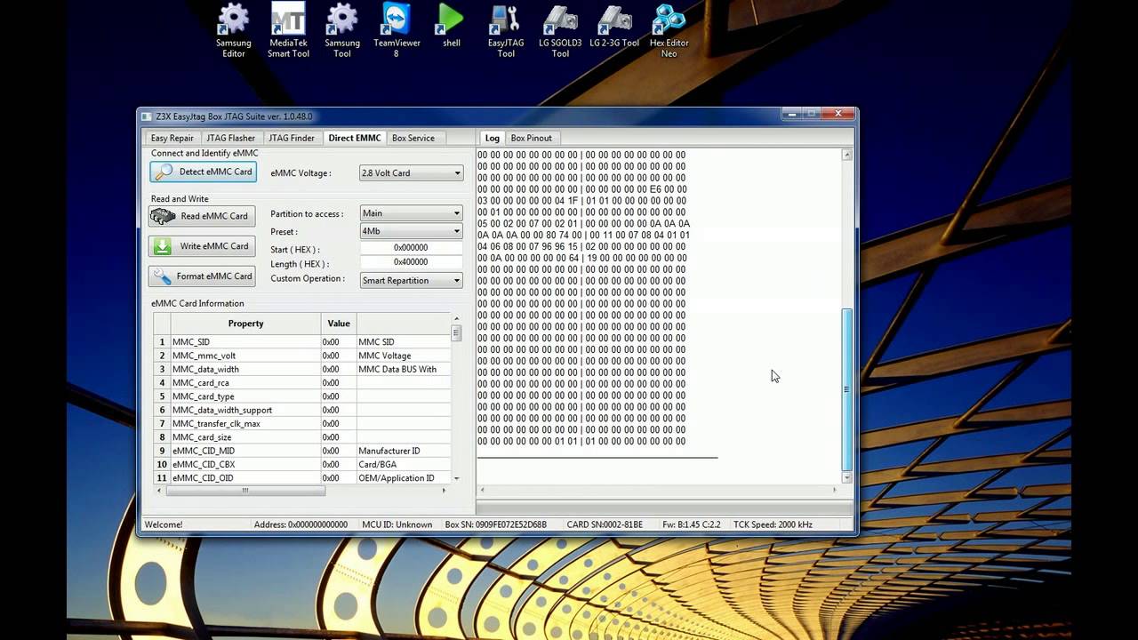Viewport: 1138px width, 640px height.
Task: Click the CARD SN status bar entry
Action: [605, 524]
